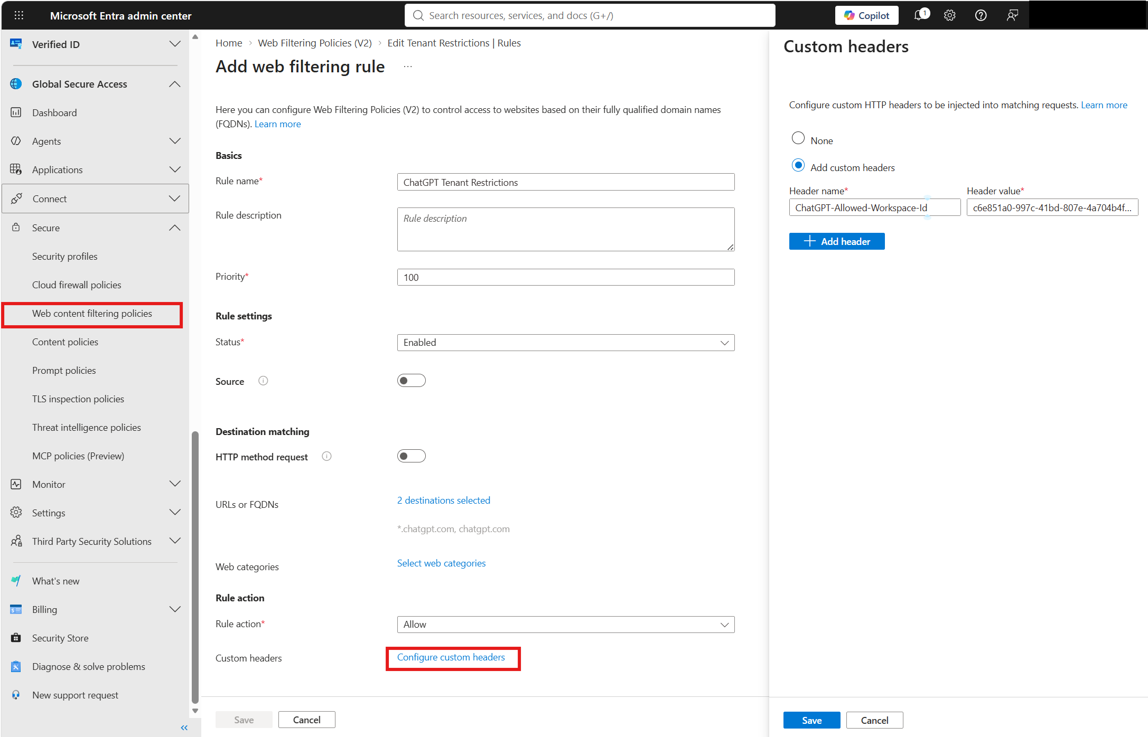Open the Status dropdown
Screen dimensions: 1148x737
point(565,343)
